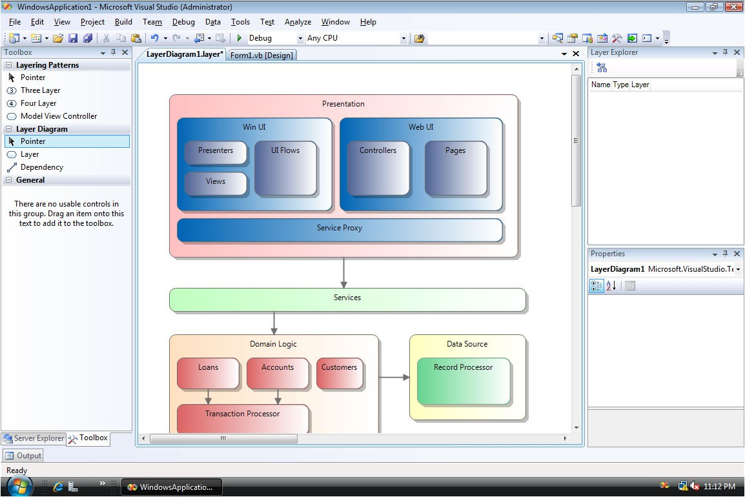
Task: Switch to the Server Explorer tab
Action: [34, 438]
